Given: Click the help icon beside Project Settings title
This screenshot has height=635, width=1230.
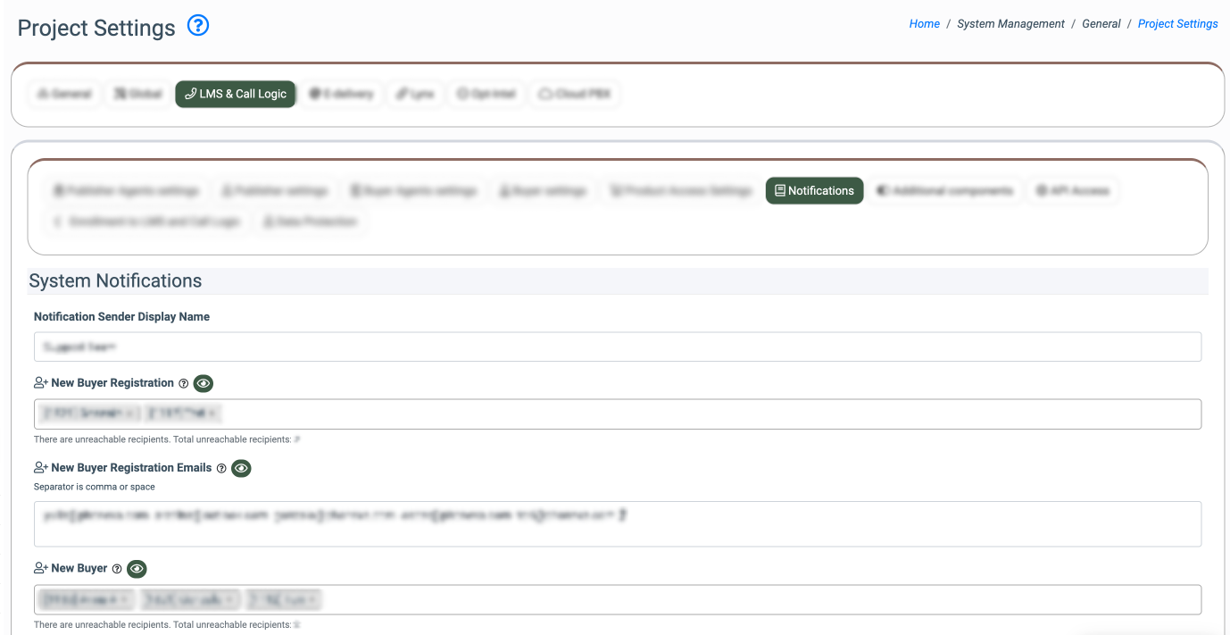Looking at the screenshot, I should tap(198, 26).
